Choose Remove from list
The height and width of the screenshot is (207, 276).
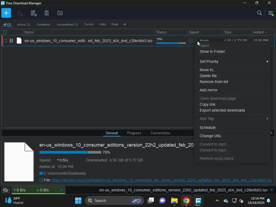point(214,82)
